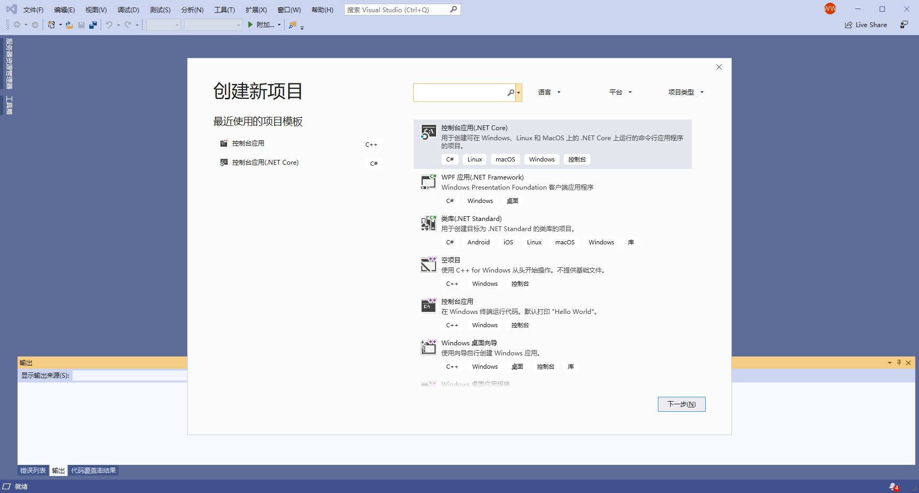This screenshot has width=919, height=493.
Task: Click the 控制台应用(.NET Core) template icon in list
Action: point(429,132)
